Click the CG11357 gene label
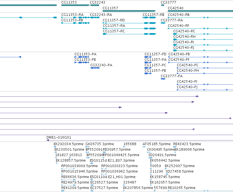233x192 pixels. pyautogui.click(x=110, y=8)
